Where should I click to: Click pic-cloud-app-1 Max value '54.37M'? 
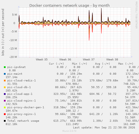coord(130,97)
